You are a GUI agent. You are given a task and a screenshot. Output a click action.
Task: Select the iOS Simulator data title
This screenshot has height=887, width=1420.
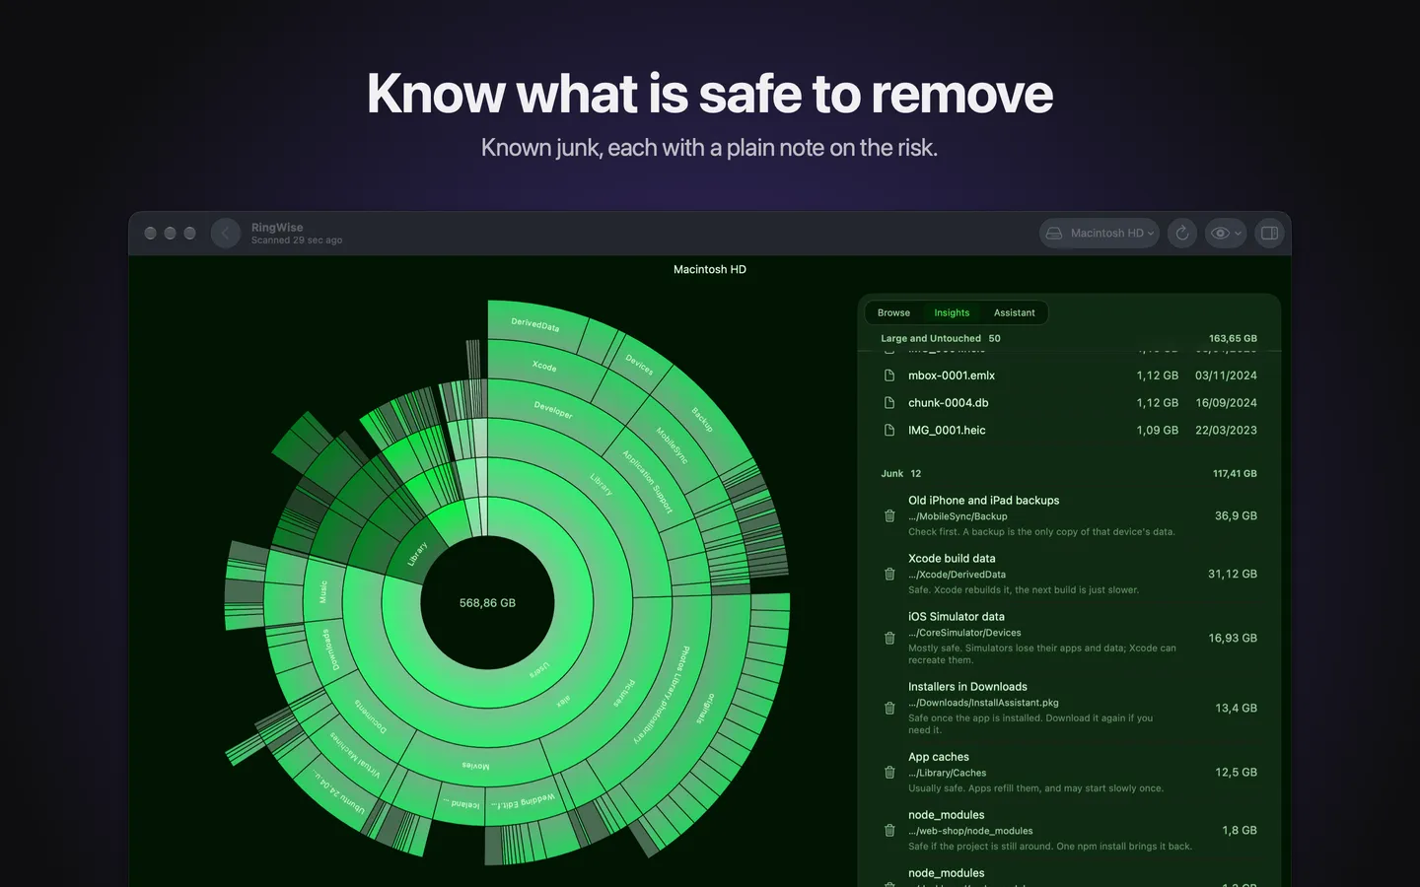pos(957,617)
